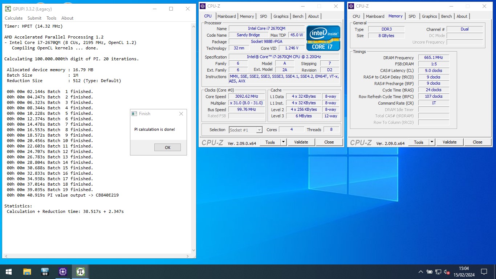Click Validate in CPU tab window
496x279 pixels.
pos(301,142)
